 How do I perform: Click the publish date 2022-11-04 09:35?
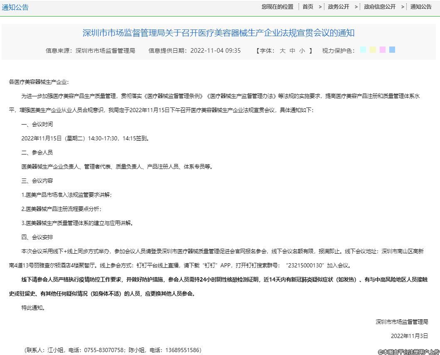click(x=215, y=51)
